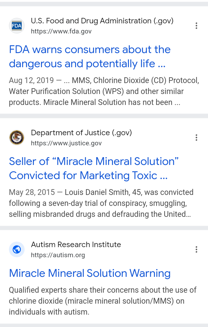Click the https://www.justice.gov URL
Image resolution: width=208 pixels, height=327 pixels.
coord(66,143)
